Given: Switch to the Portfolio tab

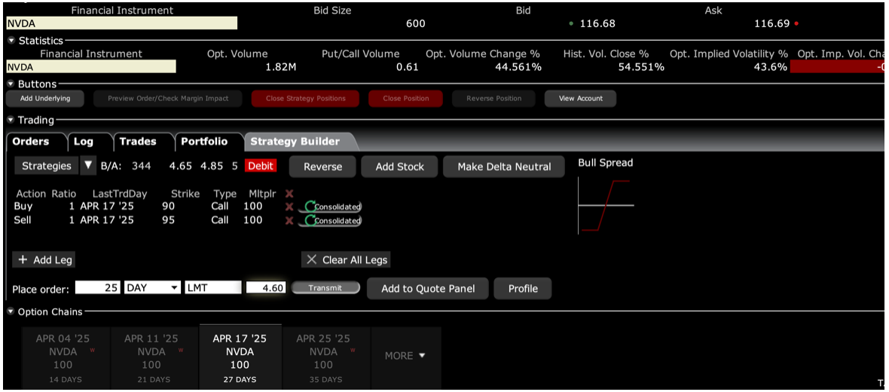Looking at the screenshot, I should 204,141.
